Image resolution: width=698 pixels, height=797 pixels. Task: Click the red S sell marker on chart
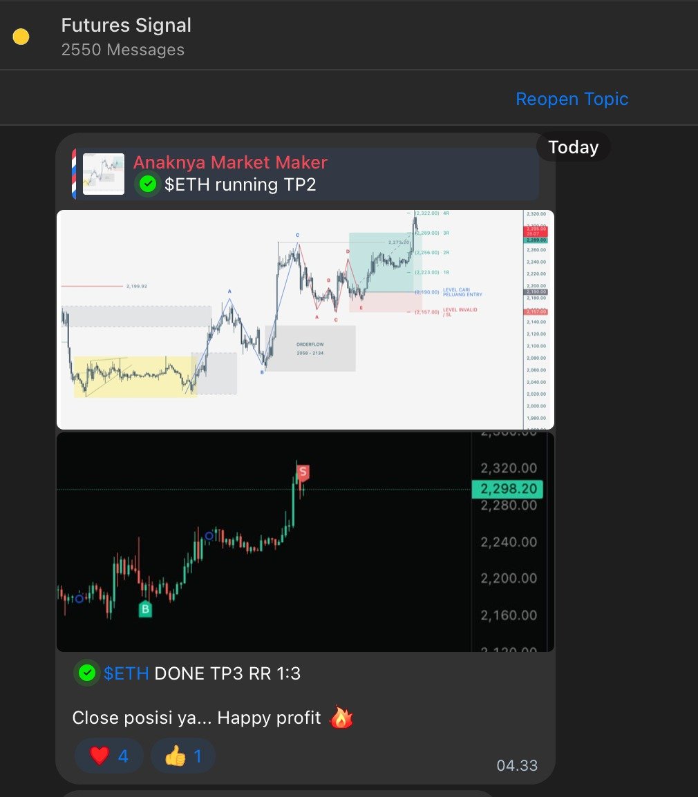303,472
